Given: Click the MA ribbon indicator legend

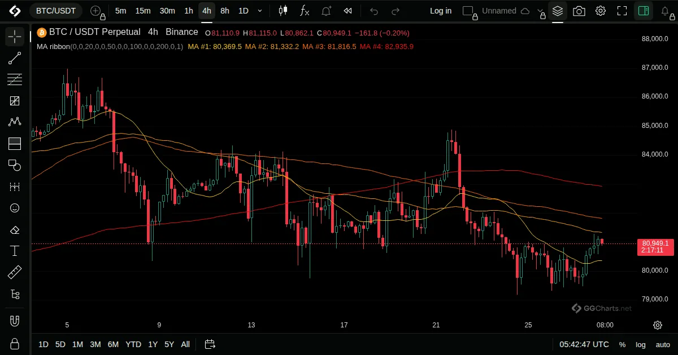Looking at the screenshot, I should [110, 46].
